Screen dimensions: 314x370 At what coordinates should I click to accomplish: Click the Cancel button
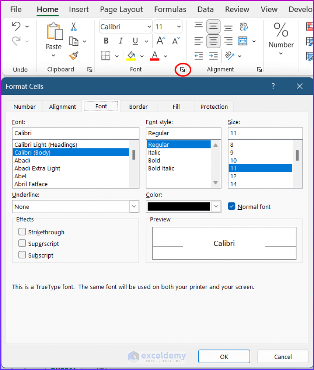point(283,357)
